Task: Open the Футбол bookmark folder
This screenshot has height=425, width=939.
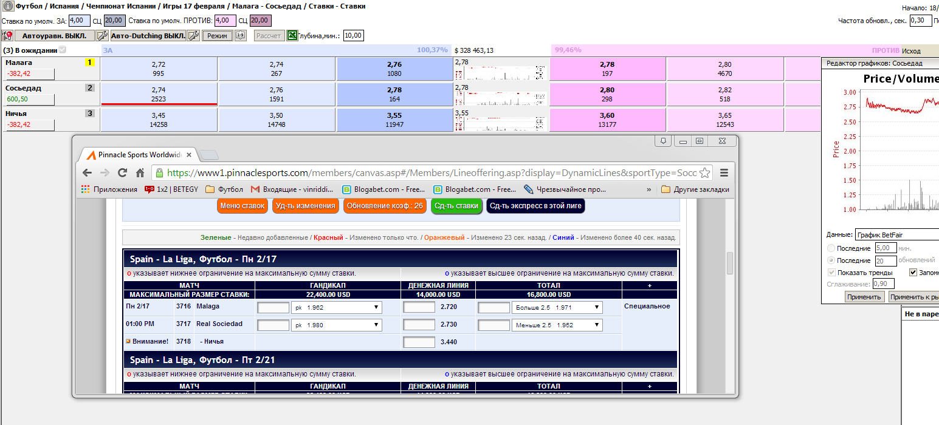Action: 224,189
